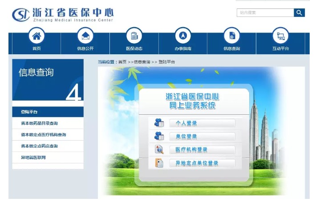The width and height of the screenshot is (315, 202).
Task: Select the 异地定点单位登录 button
Action: point(202,163)
